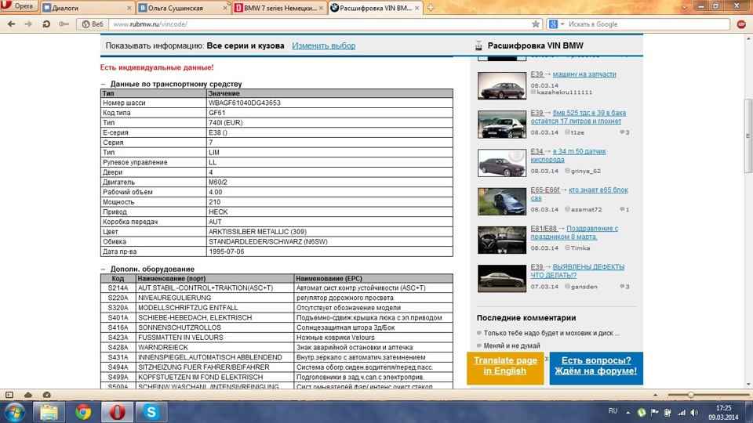This screenshot has width=753, height=423.
Task: Launch Google Chrome from the taskbar
Action: (82, 410)
